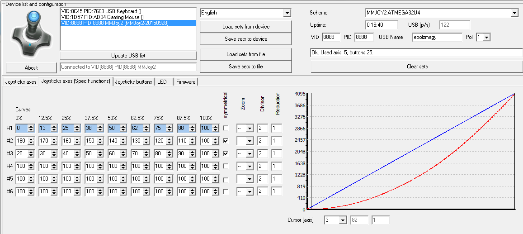
Task: Click Load sets from device button
Action: click(245, 27)
